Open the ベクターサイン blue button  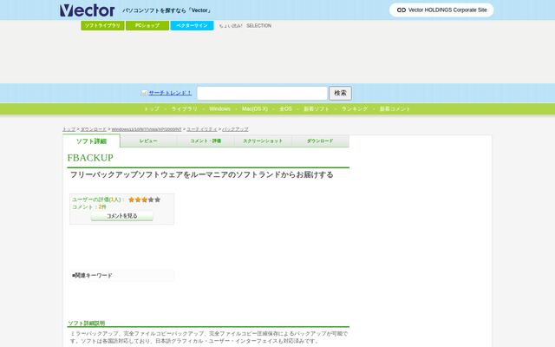coord(192,25)
